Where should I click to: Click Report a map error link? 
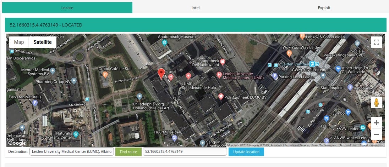click(x=371, y=145)
